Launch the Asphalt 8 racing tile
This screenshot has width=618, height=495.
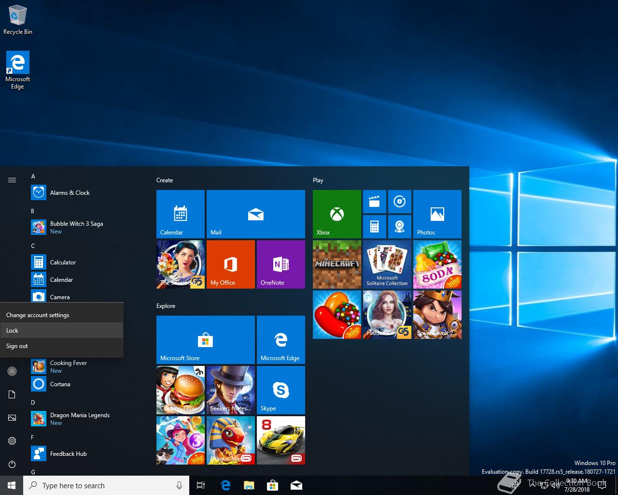point(281,440)
